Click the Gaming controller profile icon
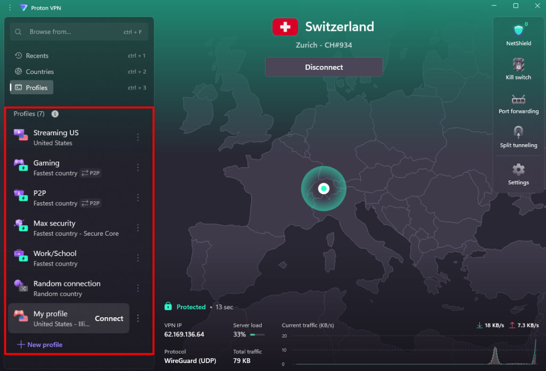Image resolution: width=546 pixels, height=371 pixels. coord(21,165)
